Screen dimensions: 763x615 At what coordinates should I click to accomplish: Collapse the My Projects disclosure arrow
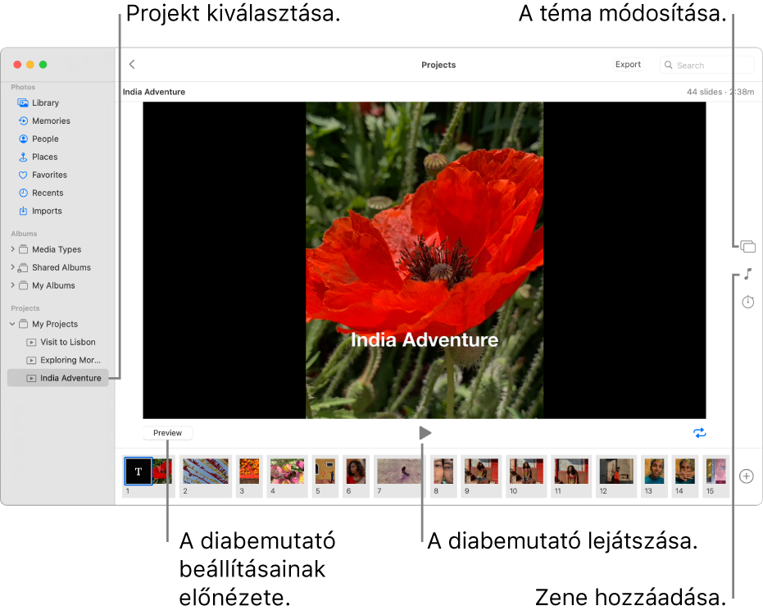coord(12,324)
